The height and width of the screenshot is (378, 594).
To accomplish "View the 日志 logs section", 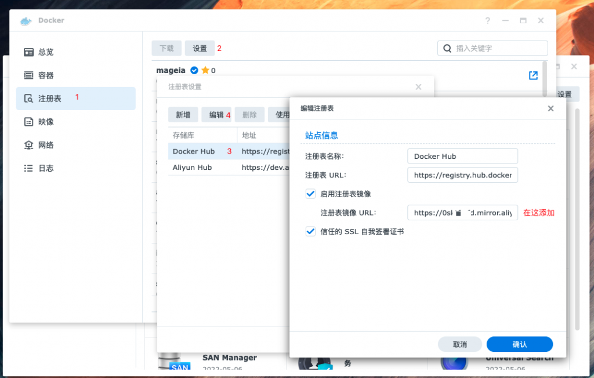I will point(76,168).
